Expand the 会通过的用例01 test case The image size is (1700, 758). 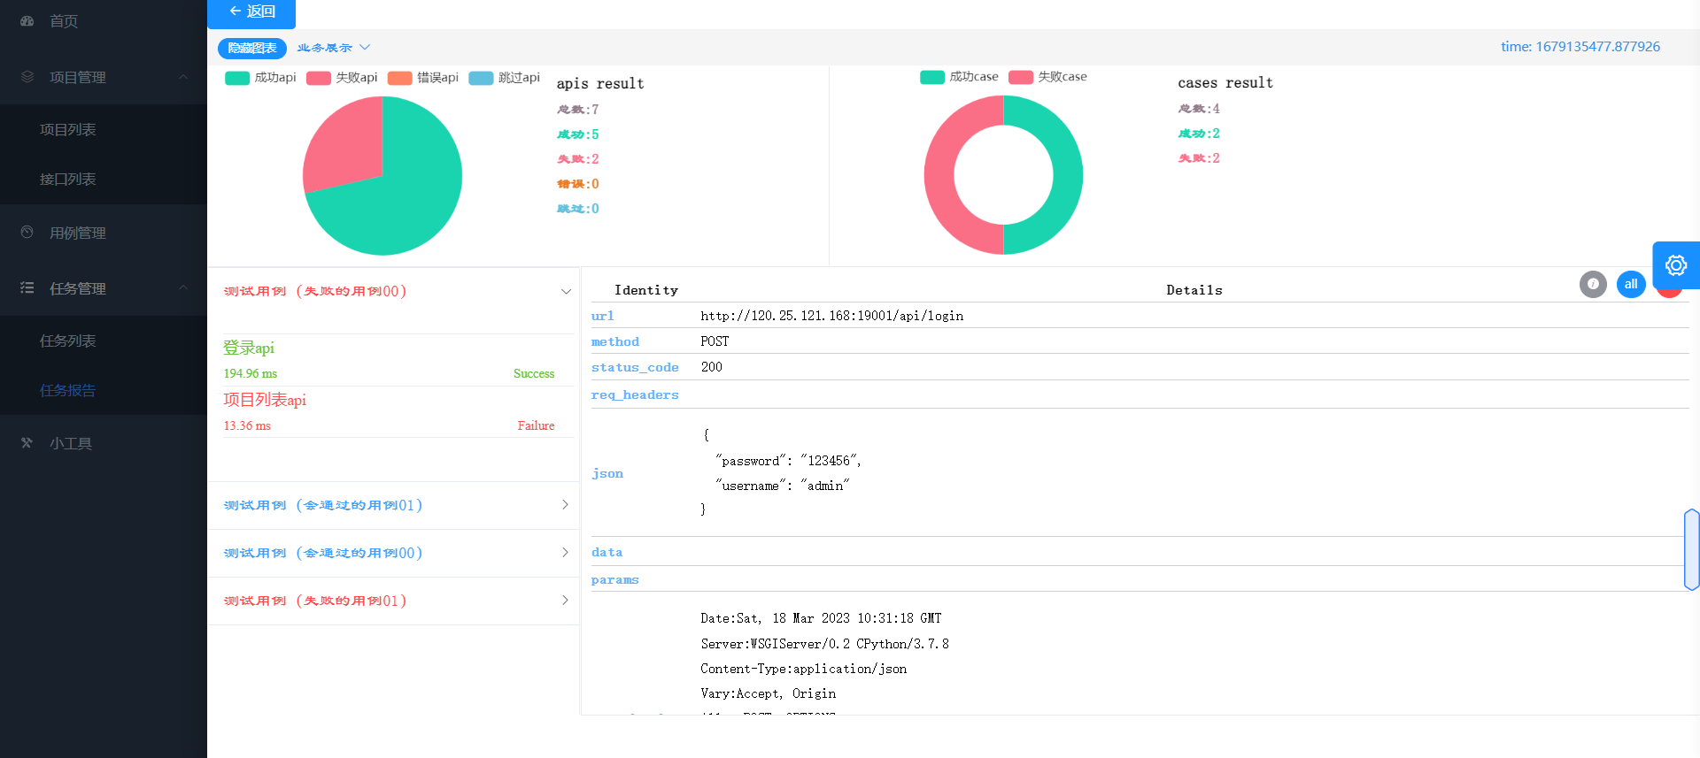pos(394,505)
